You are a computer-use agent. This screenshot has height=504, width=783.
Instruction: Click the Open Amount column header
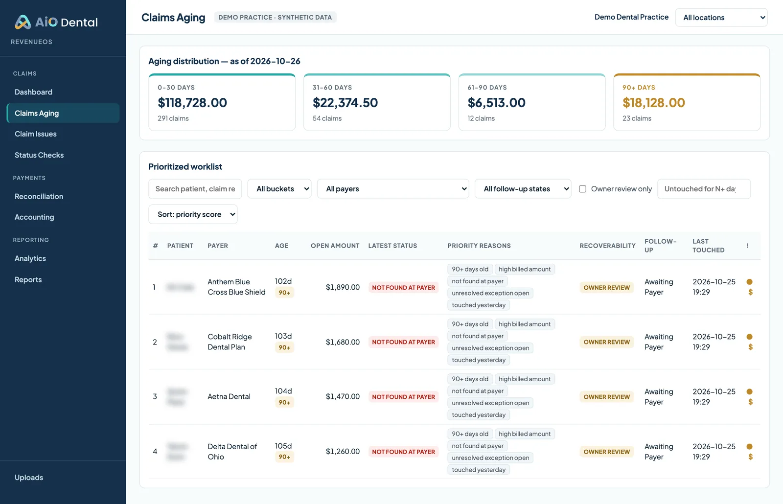(335, 246)
